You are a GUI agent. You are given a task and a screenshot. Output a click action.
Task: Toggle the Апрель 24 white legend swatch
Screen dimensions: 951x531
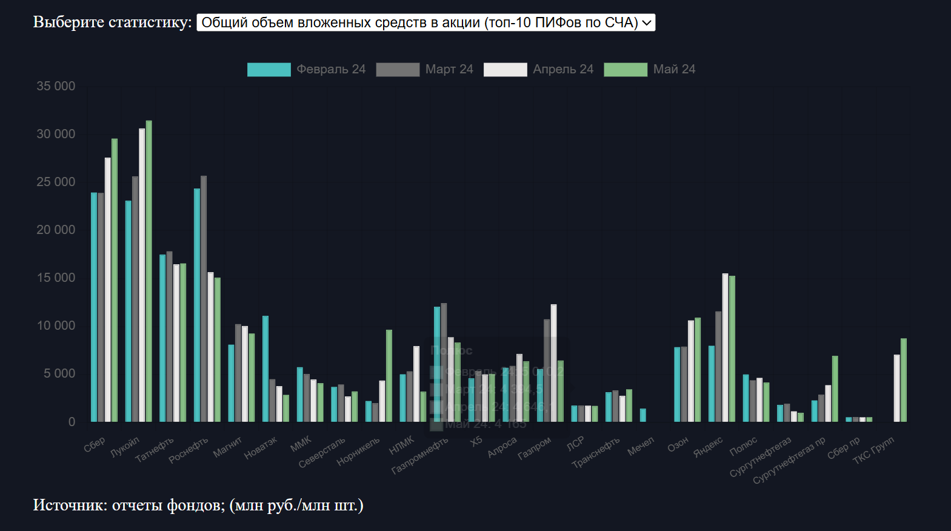(x=506, y=70)
